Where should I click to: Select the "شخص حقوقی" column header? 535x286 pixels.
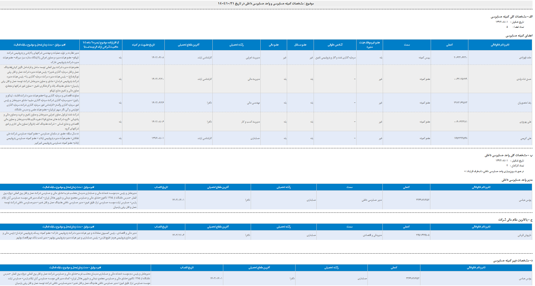[x=335, y=45]
